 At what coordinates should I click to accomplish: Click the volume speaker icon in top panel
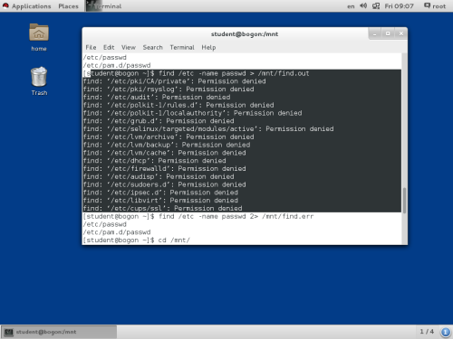tap(363, 5)
